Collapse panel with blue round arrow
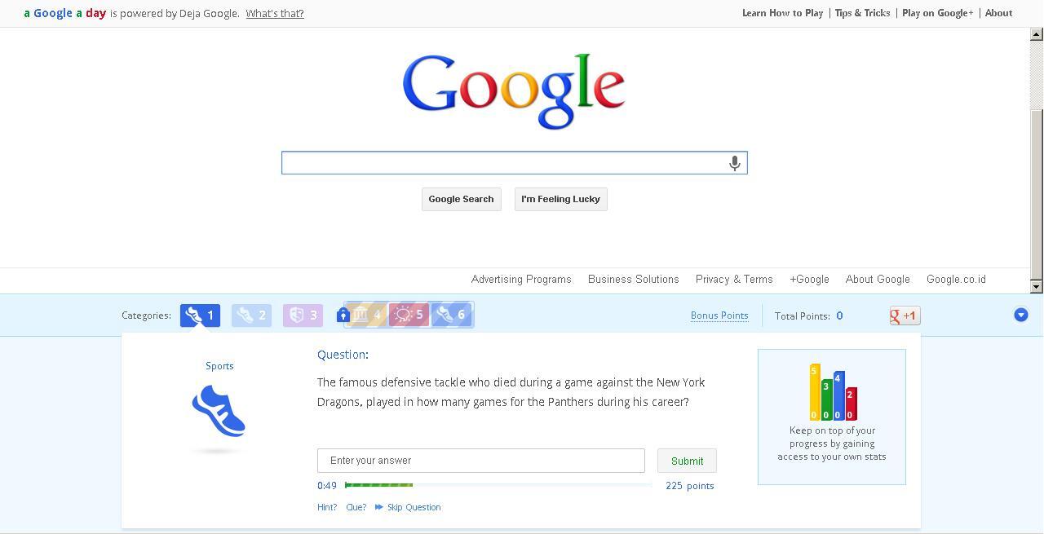 point(1021,315)
